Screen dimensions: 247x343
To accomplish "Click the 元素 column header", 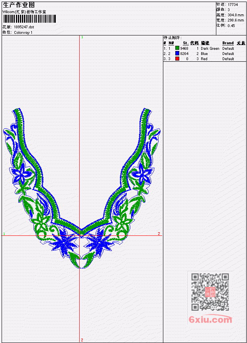I will click(x=241, y=43).
